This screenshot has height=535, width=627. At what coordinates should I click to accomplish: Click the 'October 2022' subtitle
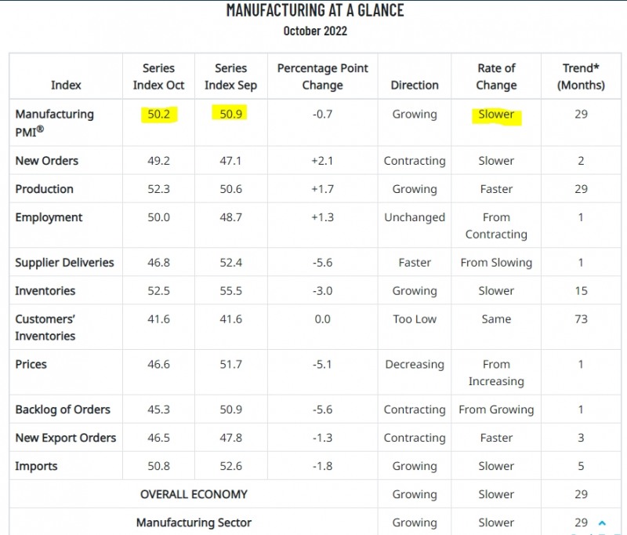315,31
